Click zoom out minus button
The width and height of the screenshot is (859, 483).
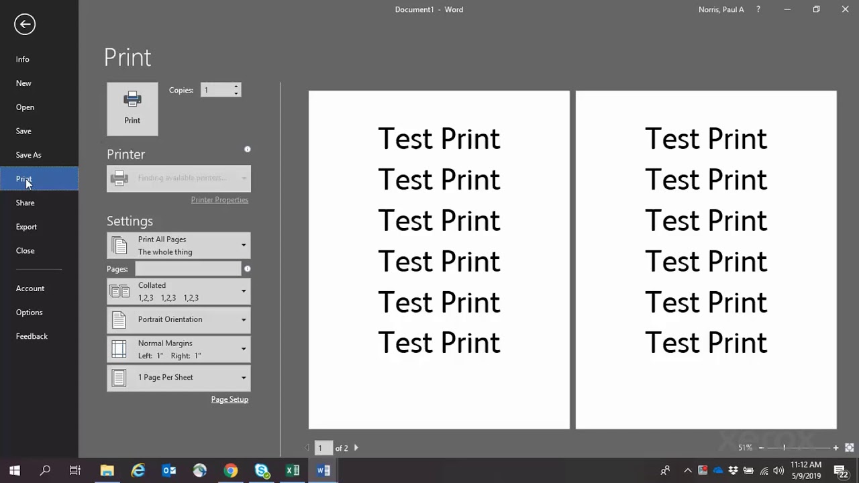(x=761, y=447)
